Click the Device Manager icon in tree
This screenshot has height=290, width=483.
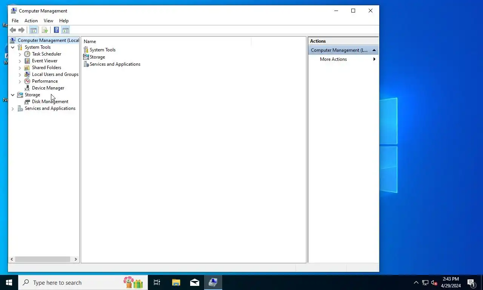point(27,88)
